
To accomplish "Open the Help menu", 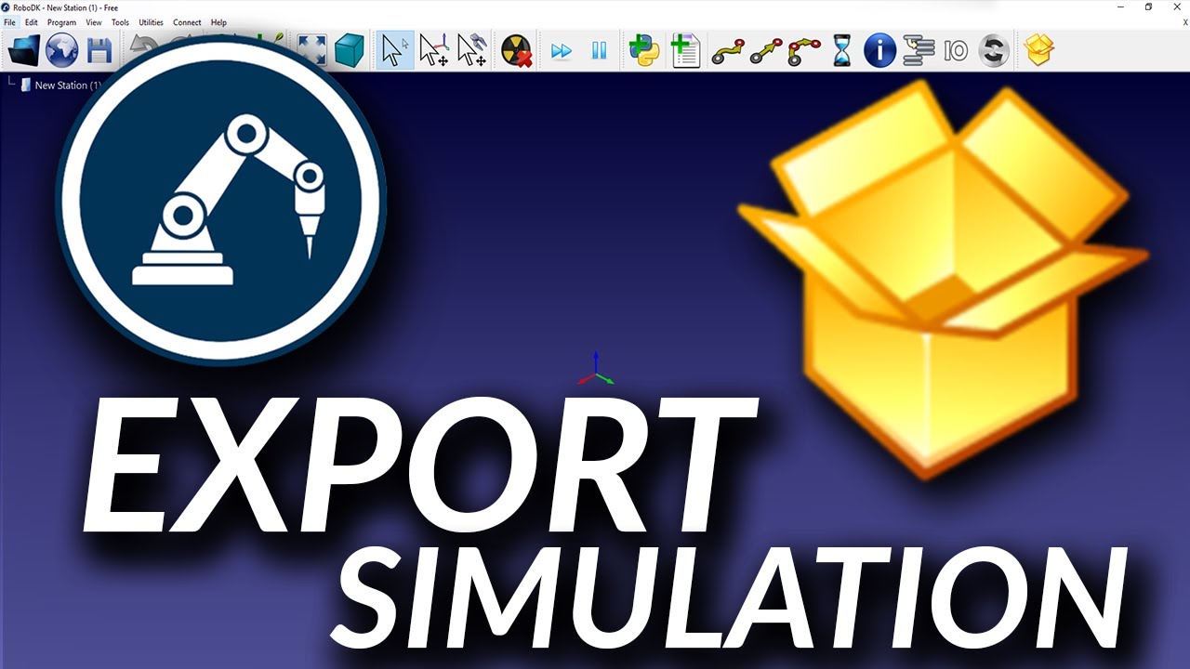I will (218, 22).
